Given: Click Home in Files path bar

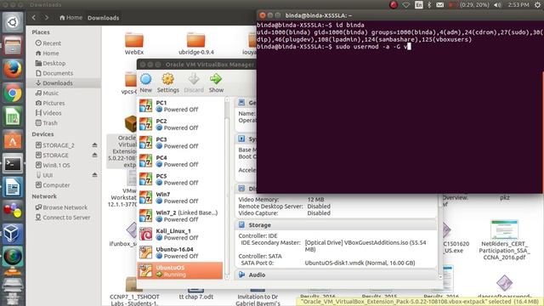Looking at the screenshot, I should tap(71, 18).
